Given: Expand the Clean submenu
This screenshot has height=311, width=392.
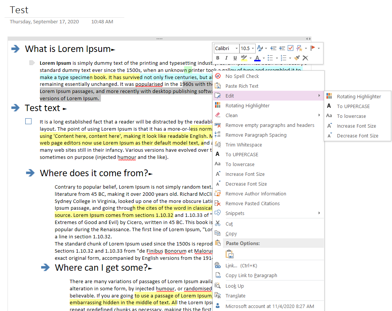Looking at the screenshot, I should 232,115.
